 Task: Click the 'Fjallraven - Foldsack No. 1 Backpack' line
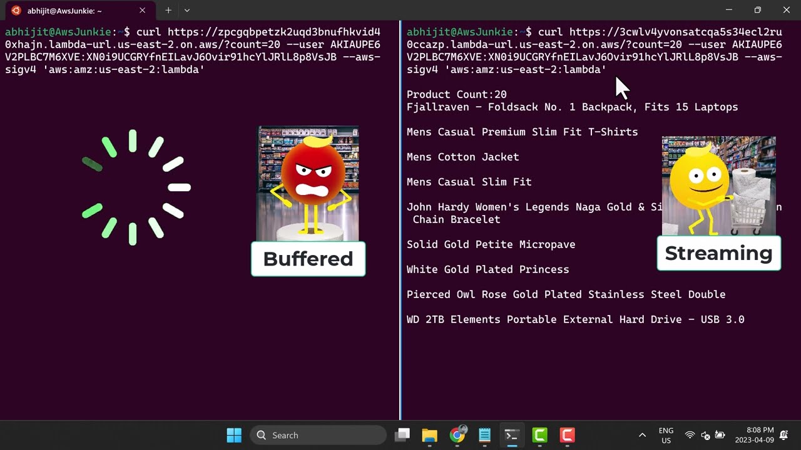573,107
